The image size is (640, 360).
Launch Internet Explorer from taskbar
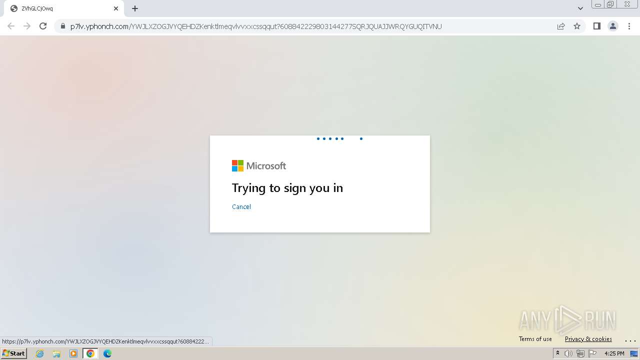pos(40,353)
